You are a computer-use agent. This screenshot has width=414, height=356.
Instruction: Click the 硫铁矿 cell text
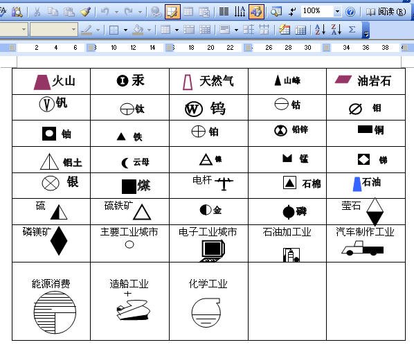[118, 206]
